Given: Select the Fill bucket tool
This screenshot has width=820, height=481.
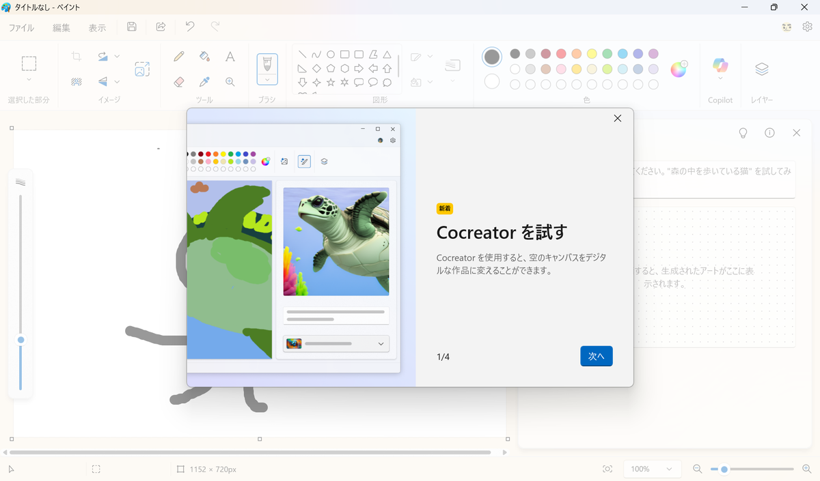Looking at the screenshot, I should (x=204, y=57).
